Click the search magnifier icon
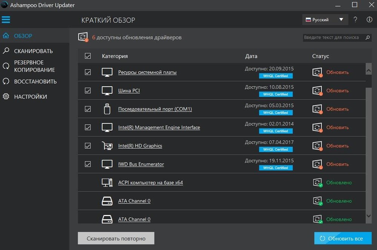This screenshot has height=250, width=377. (x=368, y=38)
